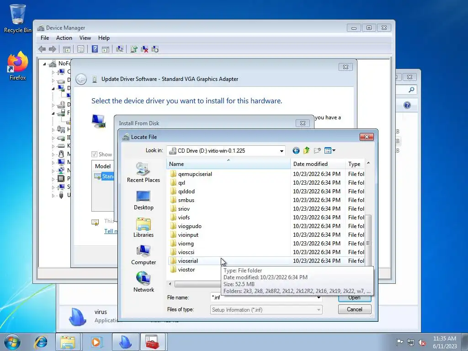Viewport: 468px width, 351px height.
Task: Open Windows Media Player from taskbar
Action: (96, 342)
